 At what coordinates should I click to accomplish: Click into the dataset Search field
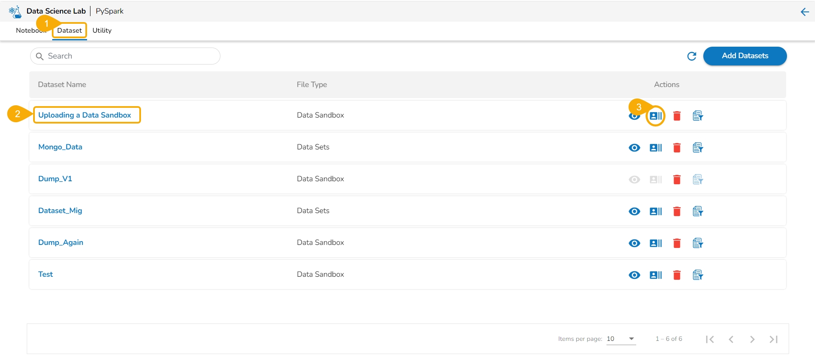coord(127,56)
